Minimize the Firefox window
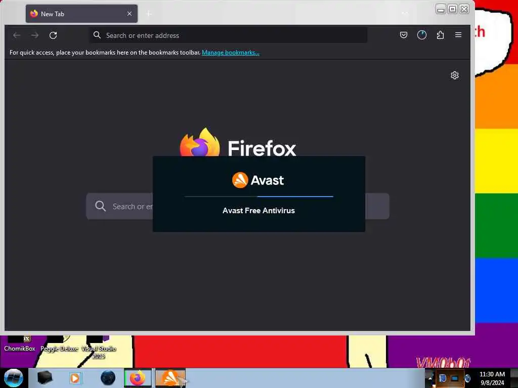 click(x=441, y=9)
